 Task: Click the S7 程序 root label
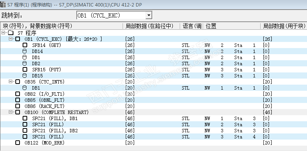pos(27,33)
